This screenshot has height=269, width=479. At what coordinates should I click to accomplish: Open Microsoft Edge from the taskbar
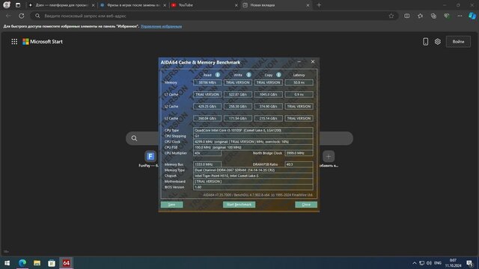(x=22, y=263)
